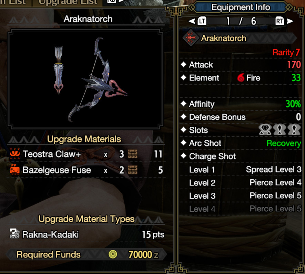Select the second decoration slot icon
This screenshot has height=274, width=305.
pyautogui.click(x=279, y=130)
